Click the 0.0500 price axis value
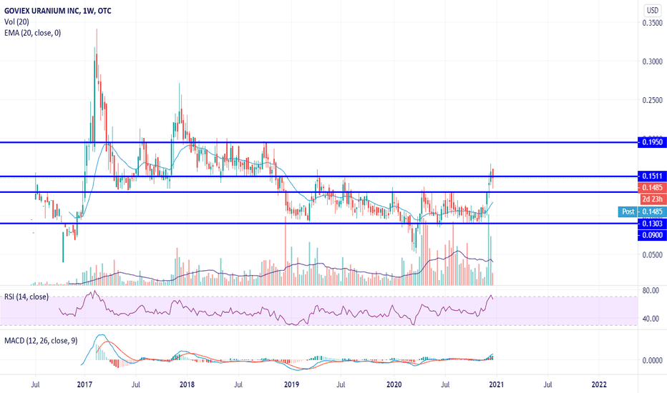The height and width of the screenshot is (393, 667). pos(652,254)
